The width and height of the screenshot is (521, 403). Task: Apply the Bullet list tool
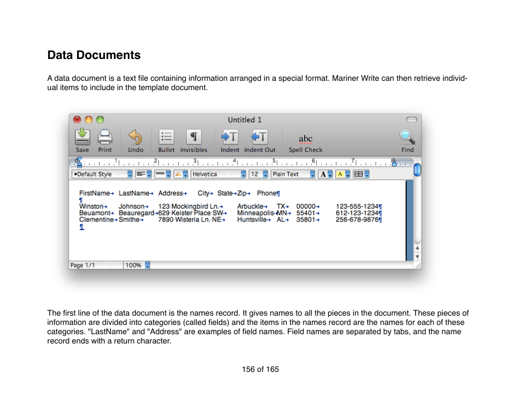(166, 137)
